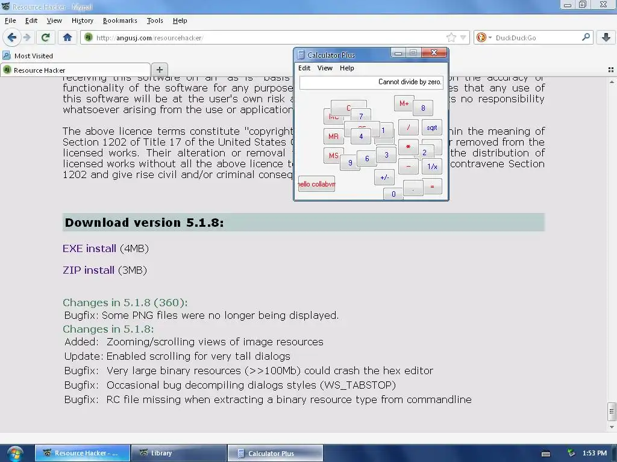Viewport: 617px width, 462px height.
Task: Go back with the browser back arrow
Action: pos(12,37)
